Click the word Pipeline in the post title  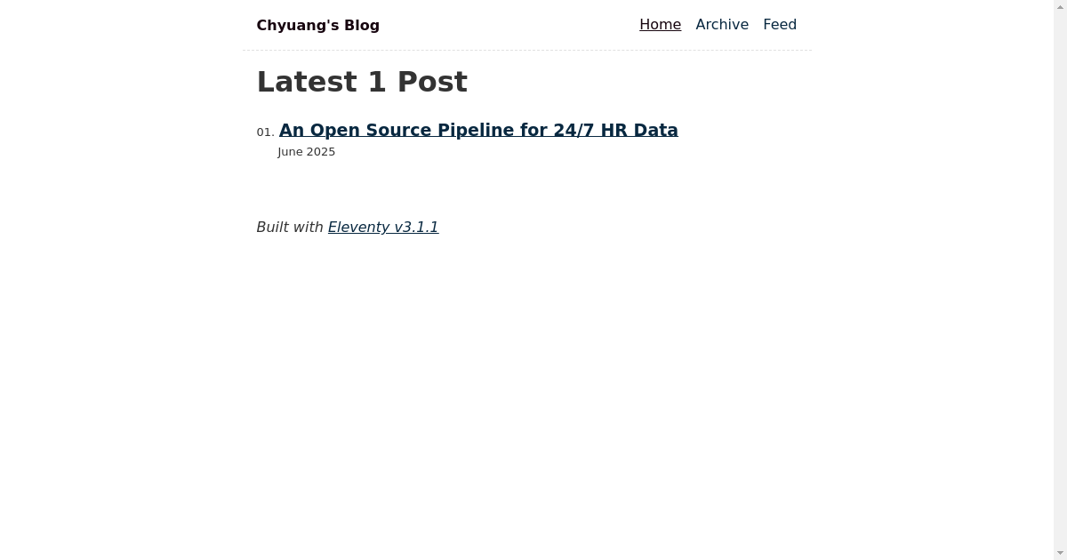pos(476,131)
